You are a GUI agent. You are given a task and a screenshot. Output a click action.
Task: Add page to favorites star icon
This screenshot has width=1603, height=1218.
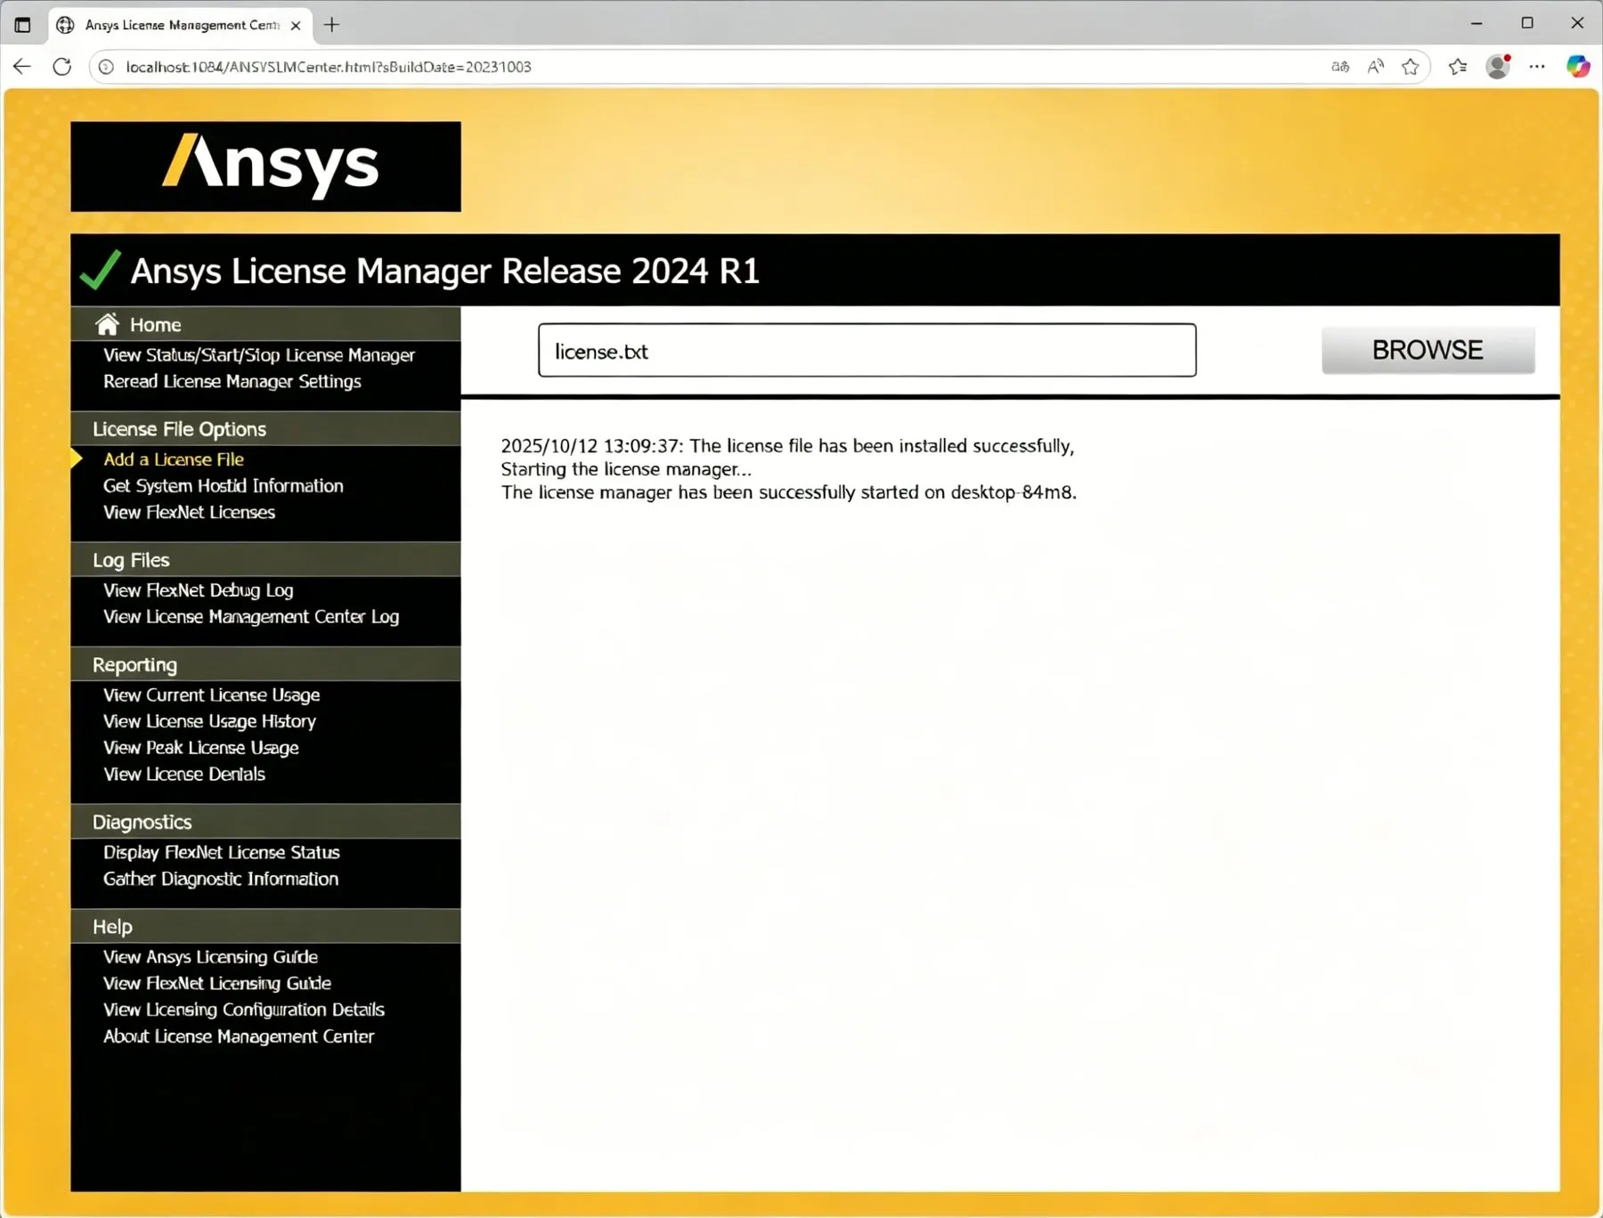pos(1410,67)
